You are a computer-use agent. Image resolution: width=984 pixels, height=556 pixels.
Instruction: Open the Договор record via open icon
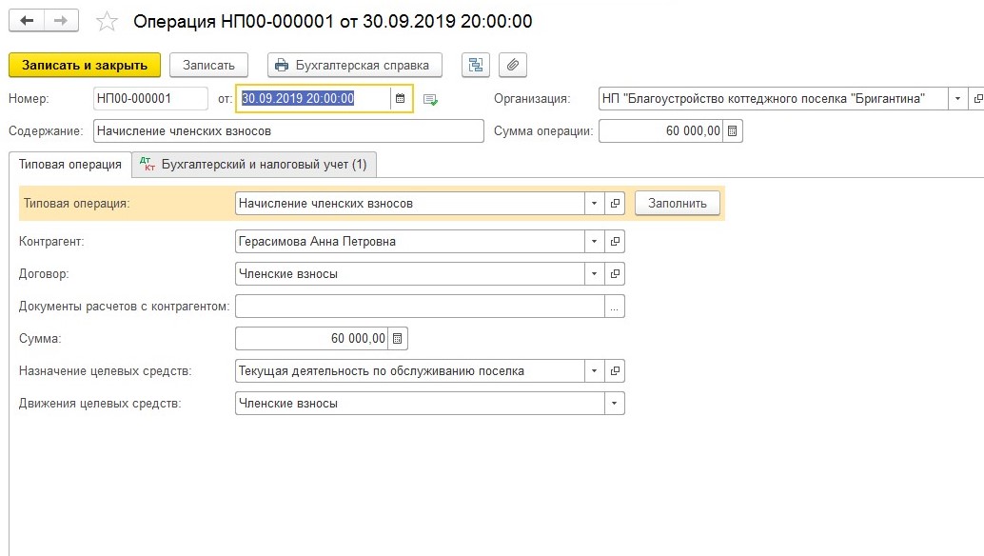click(x=615, y=274)
